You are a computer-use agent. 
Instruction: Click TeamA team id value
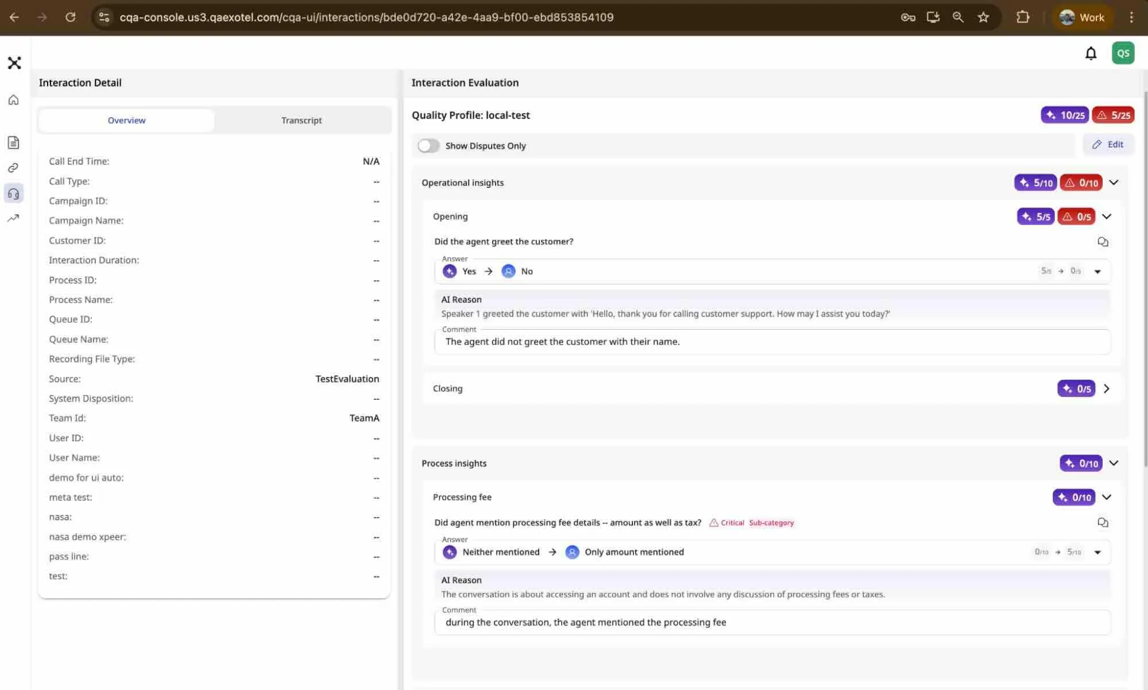point(364,418)
